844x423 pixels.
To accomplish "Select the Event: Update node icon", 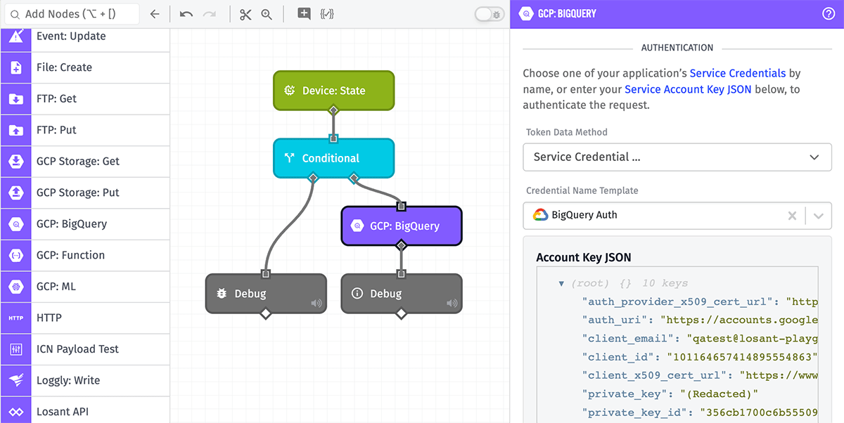I will pyautogui.click(x=15, y=37).
